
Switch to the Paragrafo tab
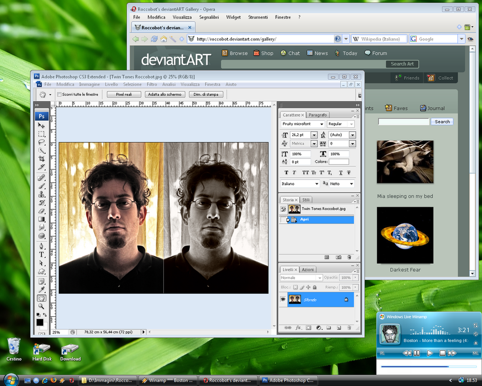[x=318, y=115]
